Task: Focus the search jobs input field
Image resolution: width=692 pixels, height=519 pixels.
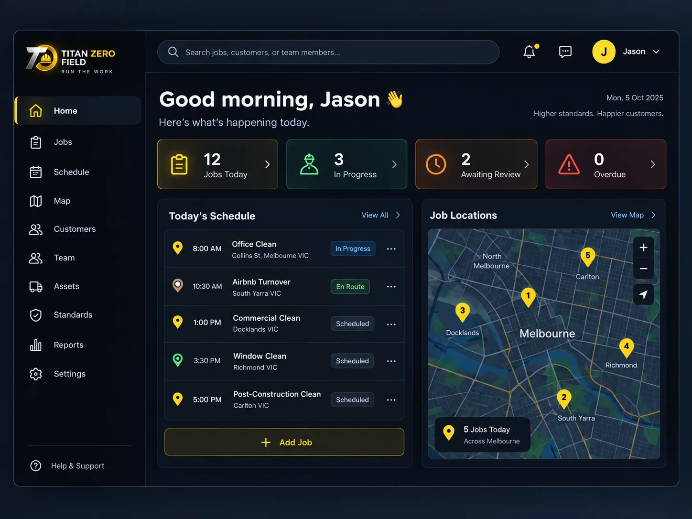Action: (328, 52)
